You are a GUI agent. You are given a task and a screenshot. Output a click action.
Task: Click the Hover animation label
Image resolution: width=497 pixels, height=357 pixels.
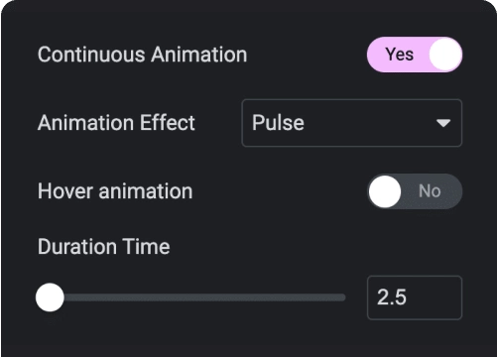coord(115,191)
